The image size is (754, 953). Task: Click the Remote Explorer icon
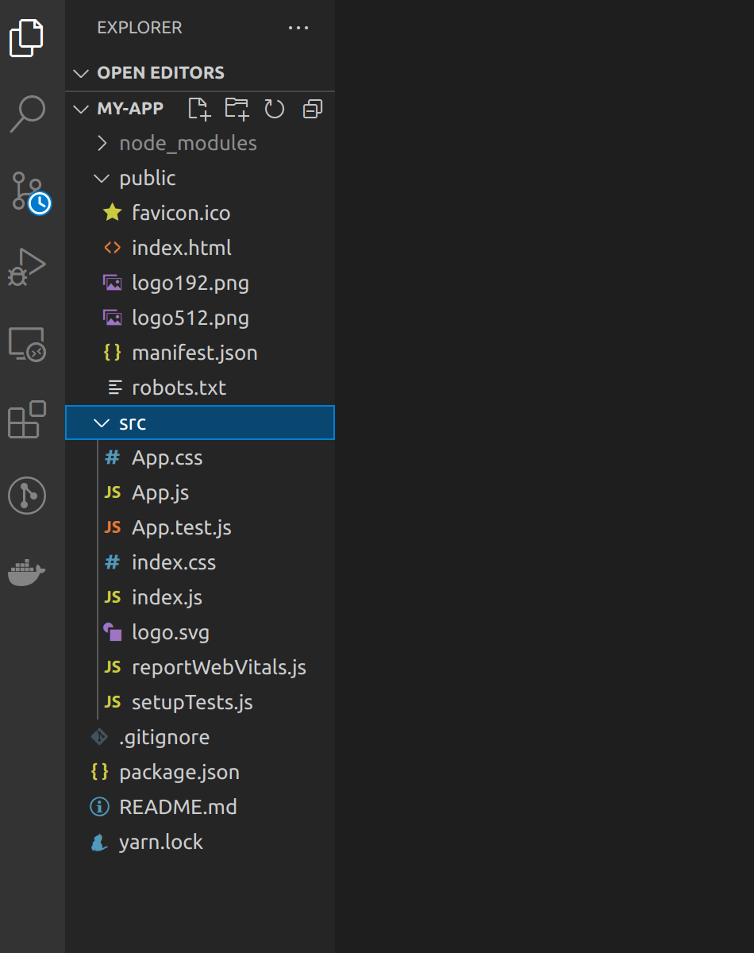click(27, 344)
